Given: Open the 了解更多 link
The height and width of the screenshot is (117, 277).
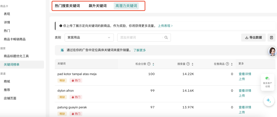Looking at the screenshot, I should pyautogui.click(x=140, y=50).
